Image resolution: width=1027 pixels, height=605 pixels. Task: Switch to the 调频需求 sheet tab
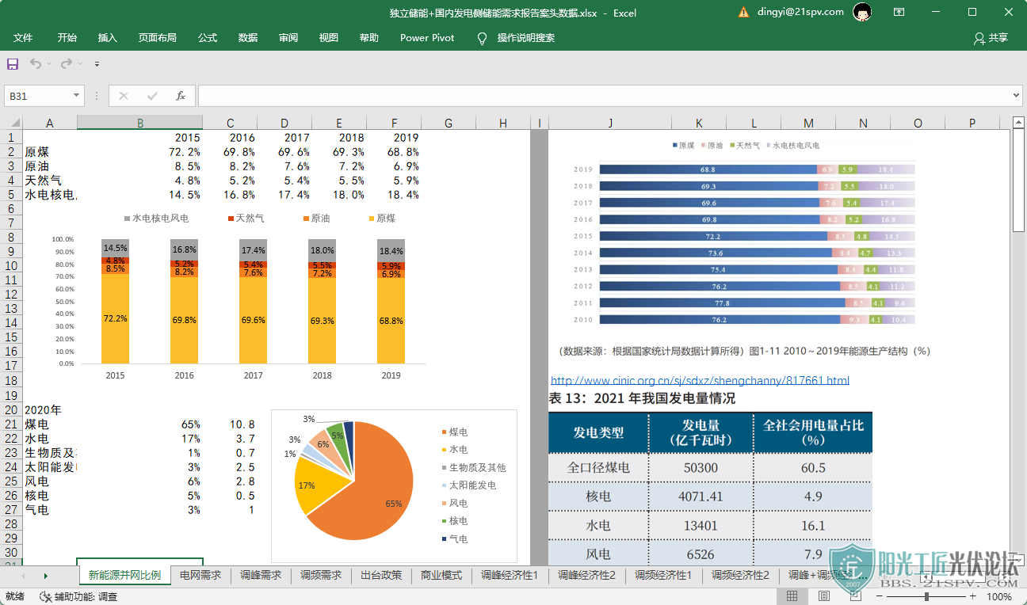tap(321, 576)
